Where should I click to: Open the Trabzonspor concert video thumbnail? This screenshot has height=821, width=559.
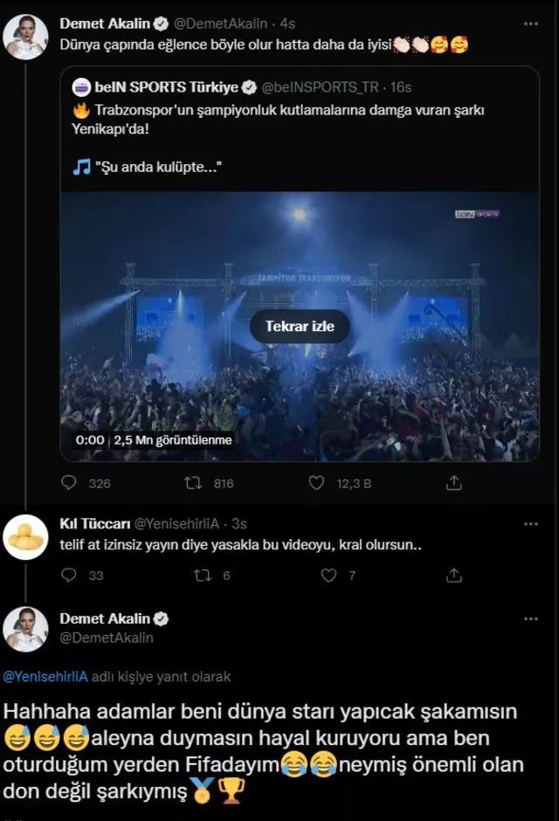(x=300, y=326)
